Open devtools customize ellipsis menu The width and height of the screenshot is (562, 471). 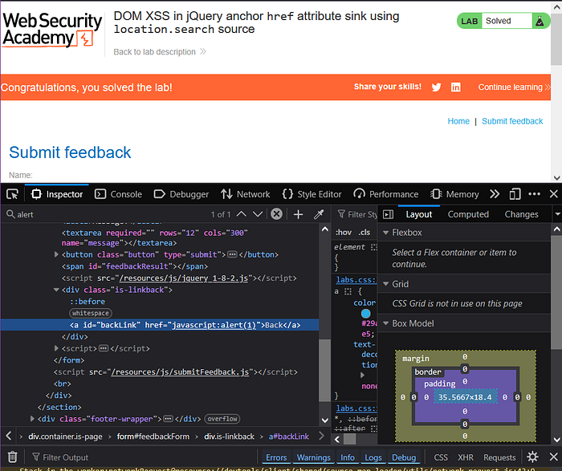click(x=534, y=194)
